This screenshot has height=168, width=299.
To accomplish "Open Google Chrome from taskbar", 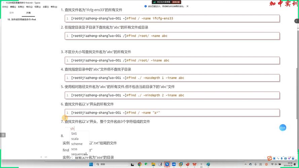I will (x=140, y=164).
